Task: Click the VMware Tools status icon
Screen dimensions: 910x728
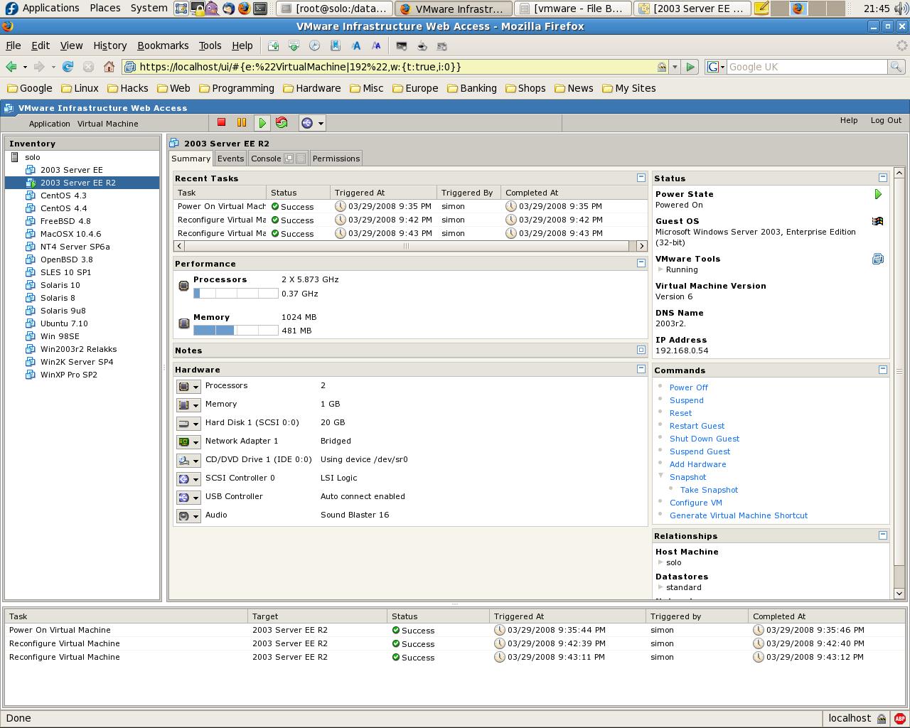Action: point(878,259)
